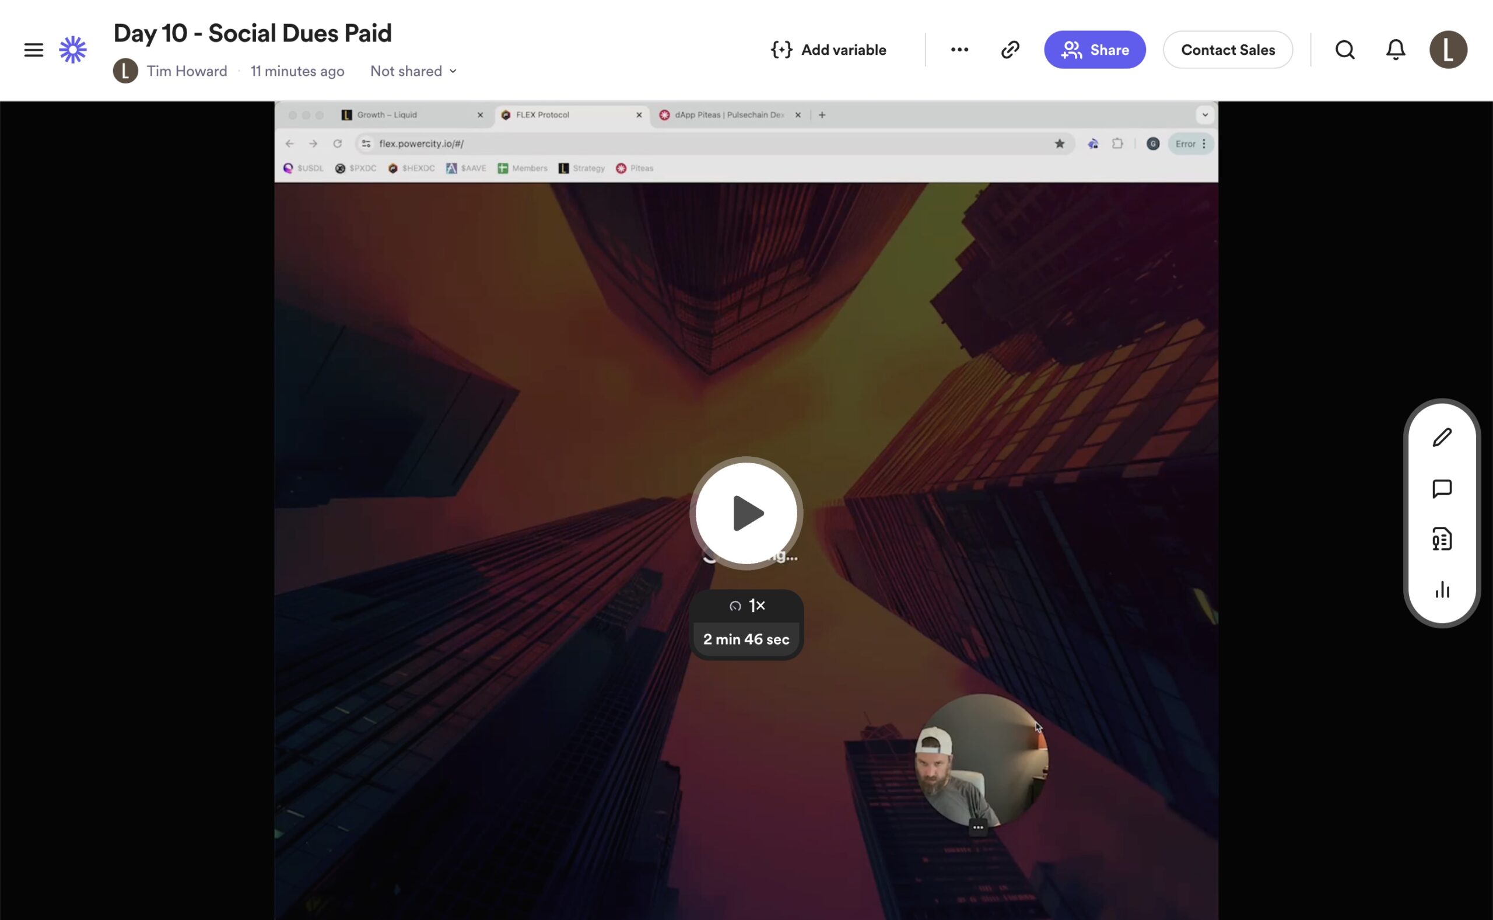Open the hamburger navigation menu
Viewport: 1493px width, 920px height.
(33, 50)
